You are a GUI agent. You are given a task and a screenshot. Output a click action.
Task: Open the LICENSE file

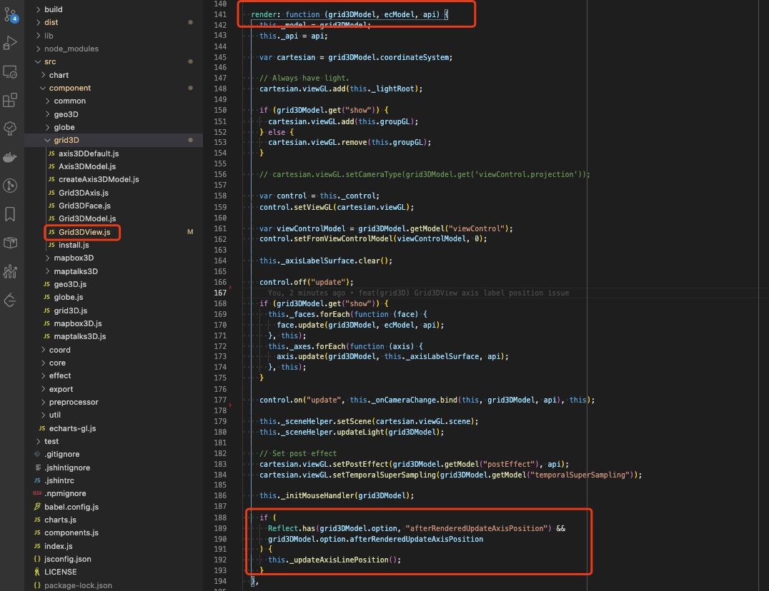pos(114,572)
